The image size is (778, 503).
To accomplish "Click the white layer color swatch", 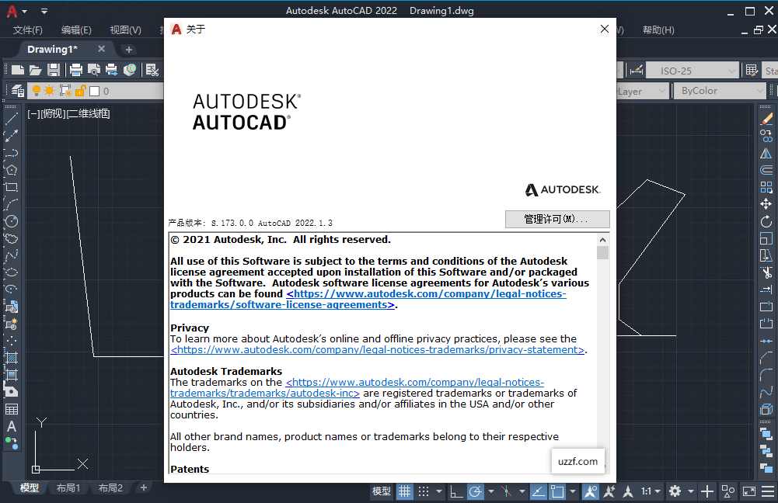I will [94, 91].
